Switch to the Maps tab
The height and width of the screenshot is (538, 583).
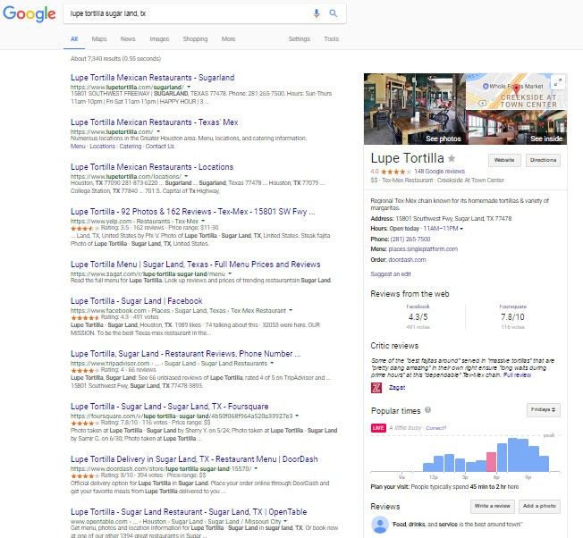click(x=99, y=39)
